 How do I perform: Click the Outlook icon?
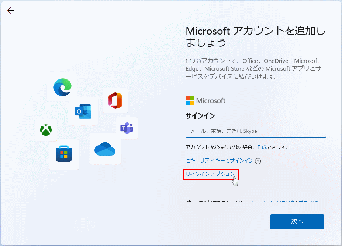pos(83,111)
